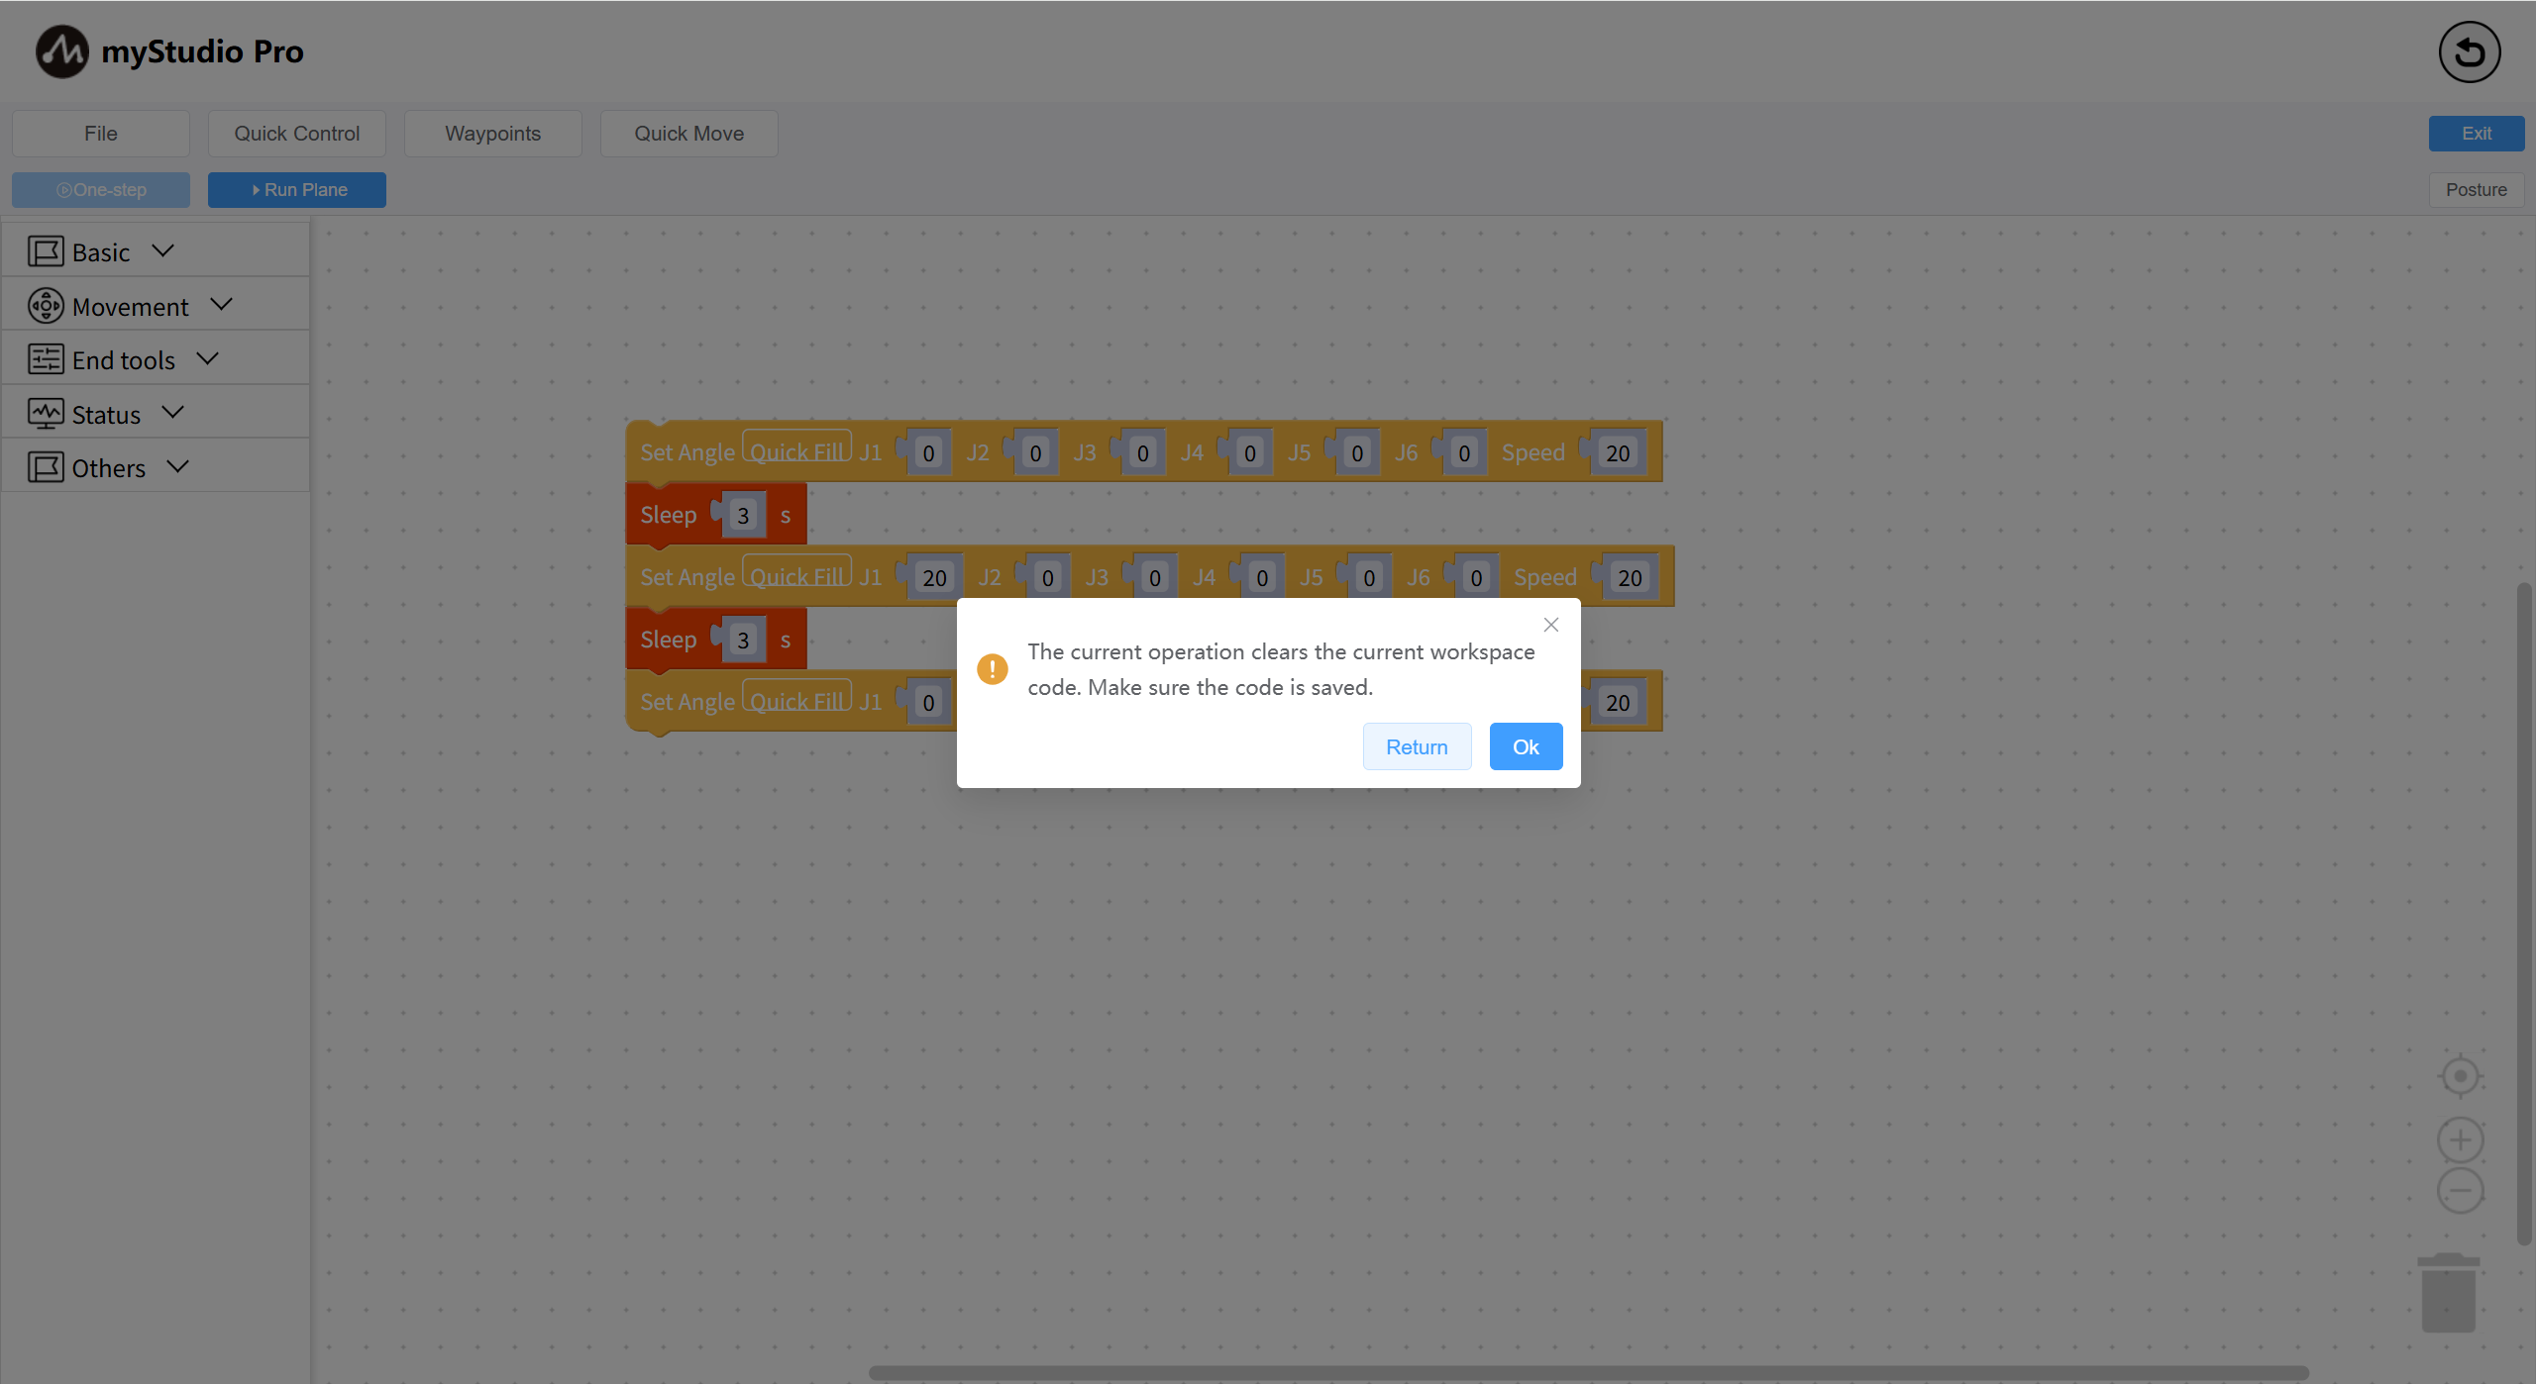The width and height of the screenshot is (2536, 1384).
Task: Zoom out with the minus icon
Action: (2460, 1190)
